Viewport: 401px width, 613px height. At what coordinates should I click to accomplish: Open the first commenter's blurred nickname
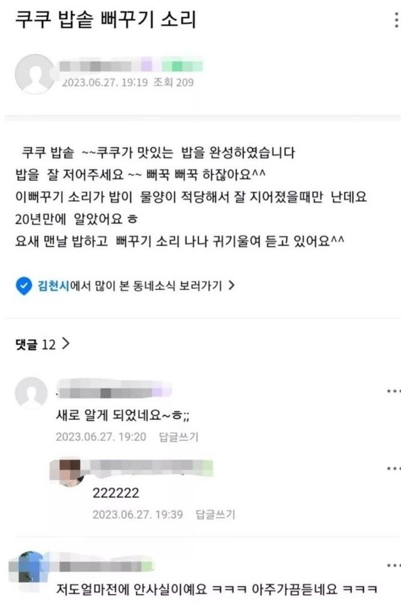point(114,388)
